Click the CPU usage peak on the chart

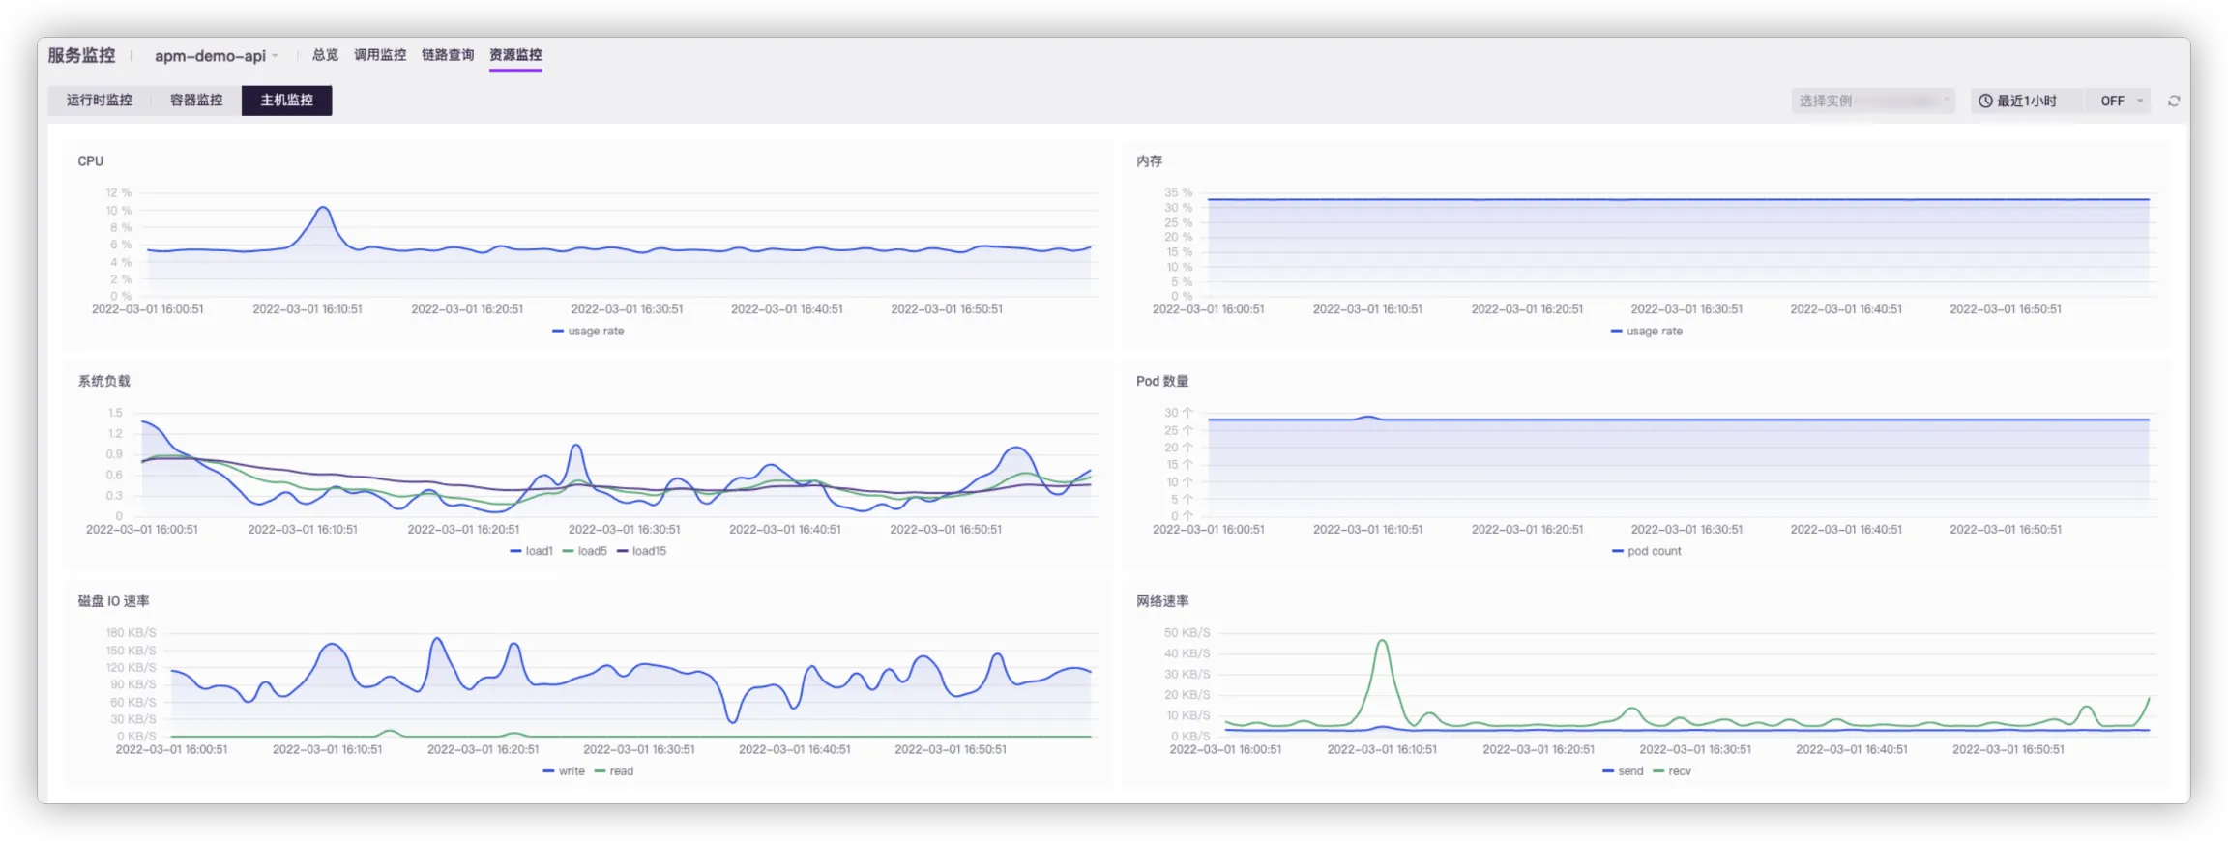click(x=323, y=208)
